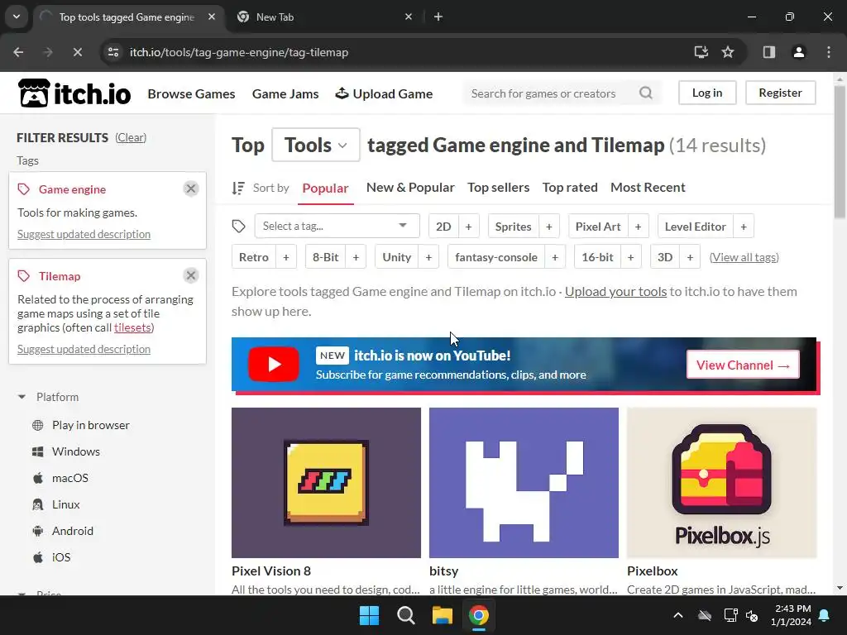Viewport: 847px width, 635px height.
Task: Click the Log in button
Action: pos(707,93)
